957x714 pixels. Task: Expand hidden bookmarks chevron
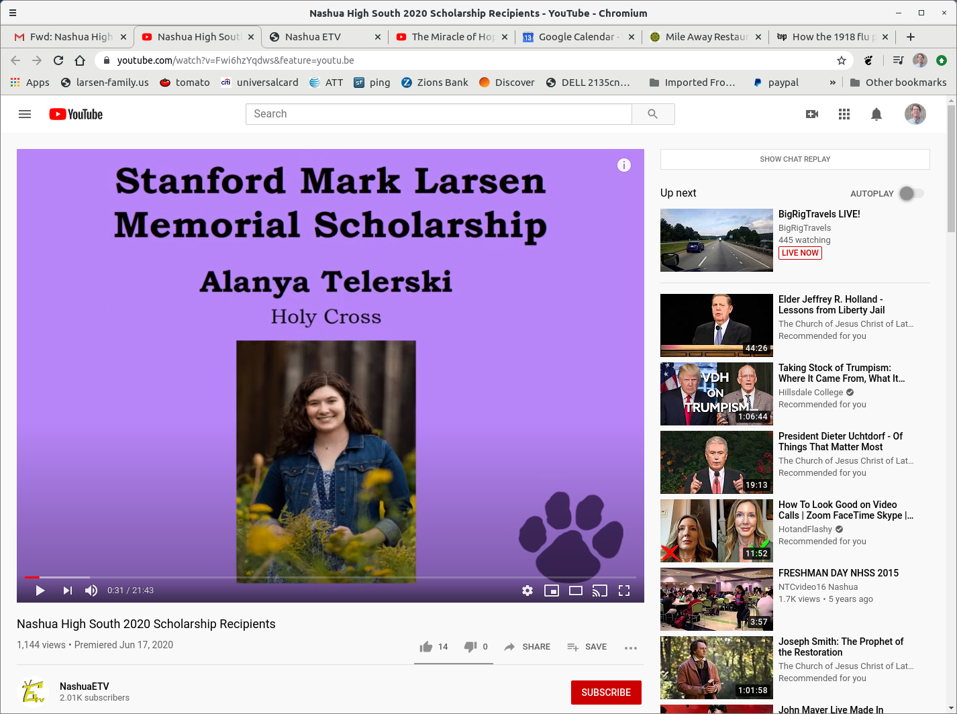tap(833, 83)
